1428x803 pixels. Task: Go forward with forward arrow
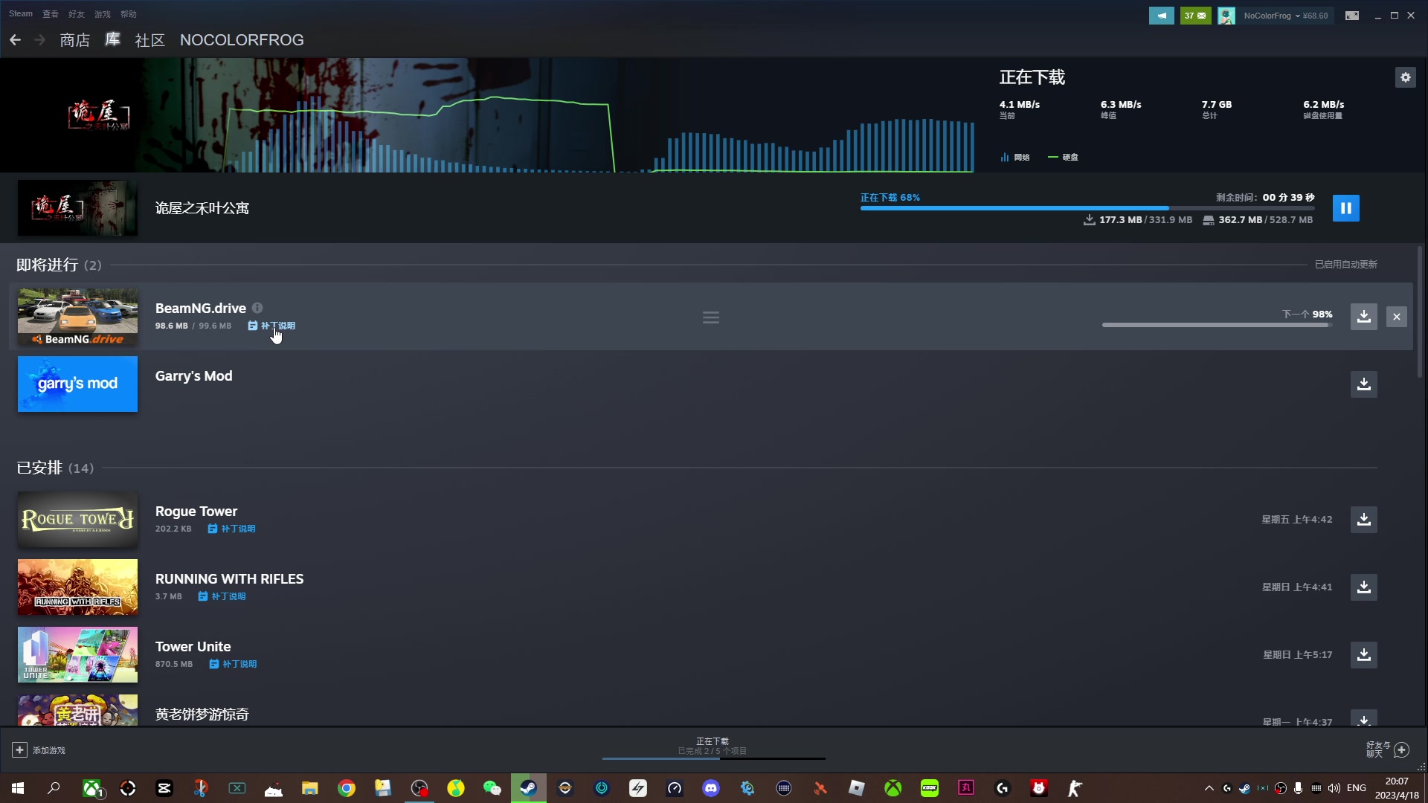tap(40, 40)
